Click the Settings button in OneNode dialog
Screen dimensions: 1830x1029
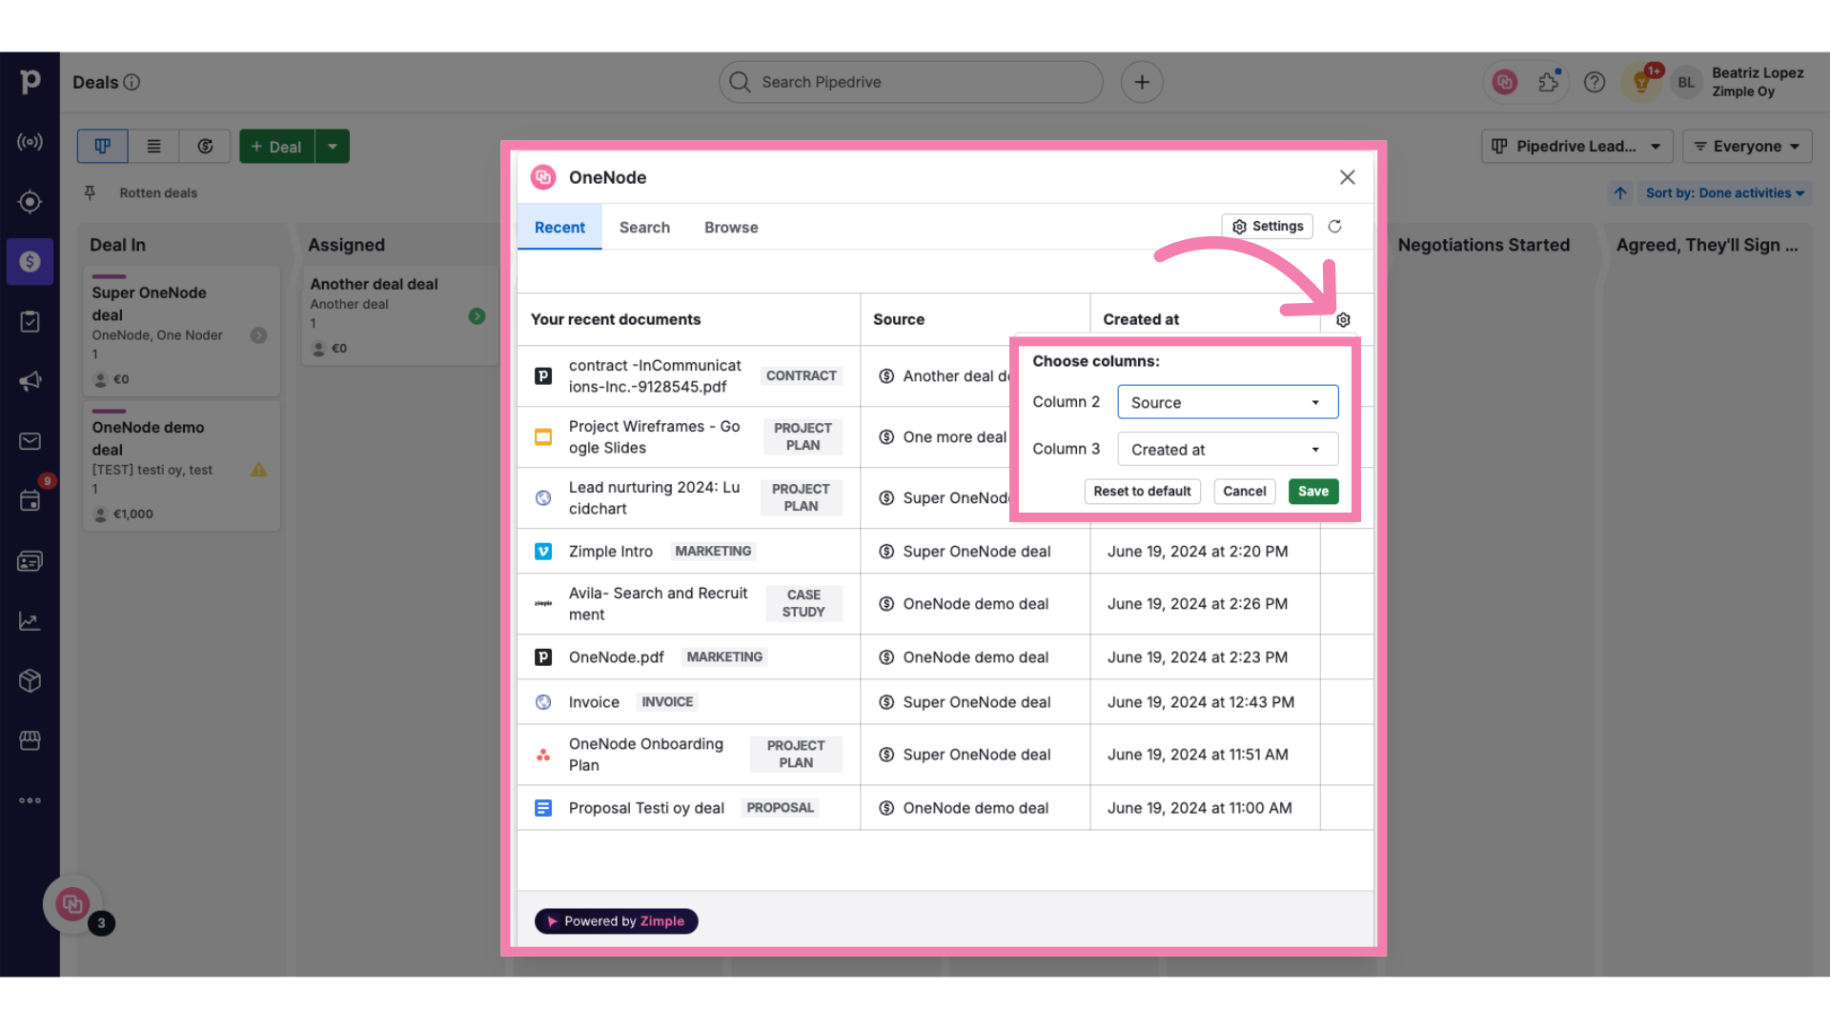click(x=1269, y=226)
